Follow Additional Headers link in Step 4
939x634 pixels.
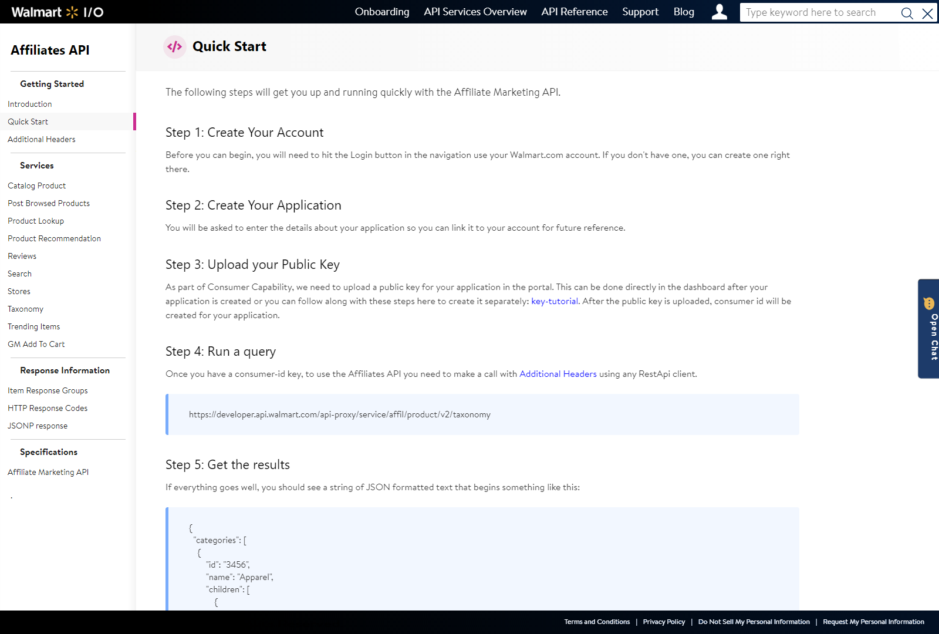558,374
